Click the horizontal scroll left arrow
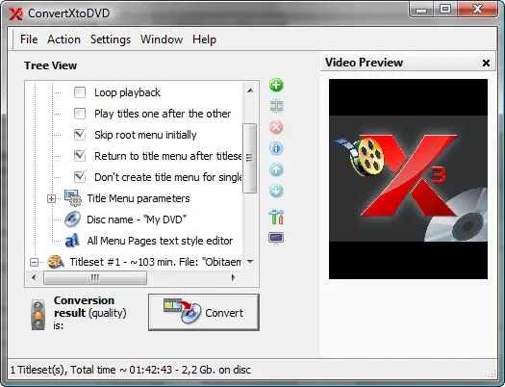Image resolution: width=505 pixels, height=387 pixels. [x=34, y=277]
